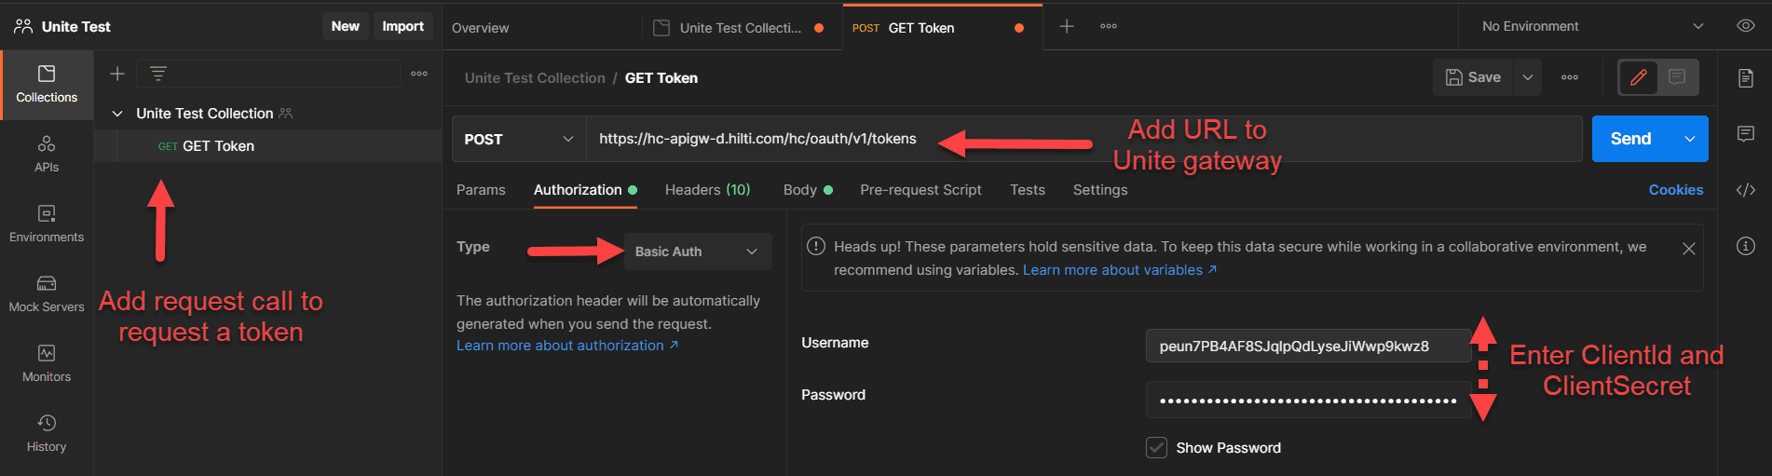This screenshot has width=1772, height=476.
Task: Select the GET Token request in the tree
Action: click(268, 146)
